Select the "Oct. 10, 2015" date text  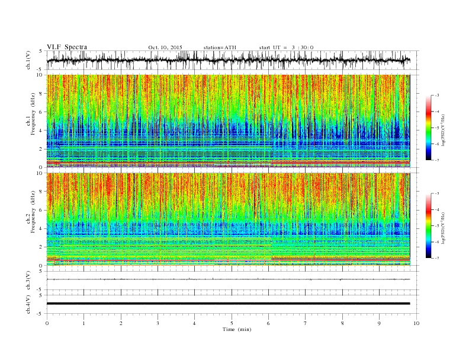tap(165, 47)
